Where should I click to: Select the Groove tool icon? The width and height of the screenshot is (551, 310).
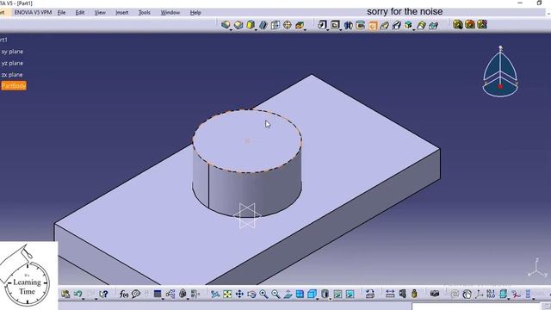[263, 25]
